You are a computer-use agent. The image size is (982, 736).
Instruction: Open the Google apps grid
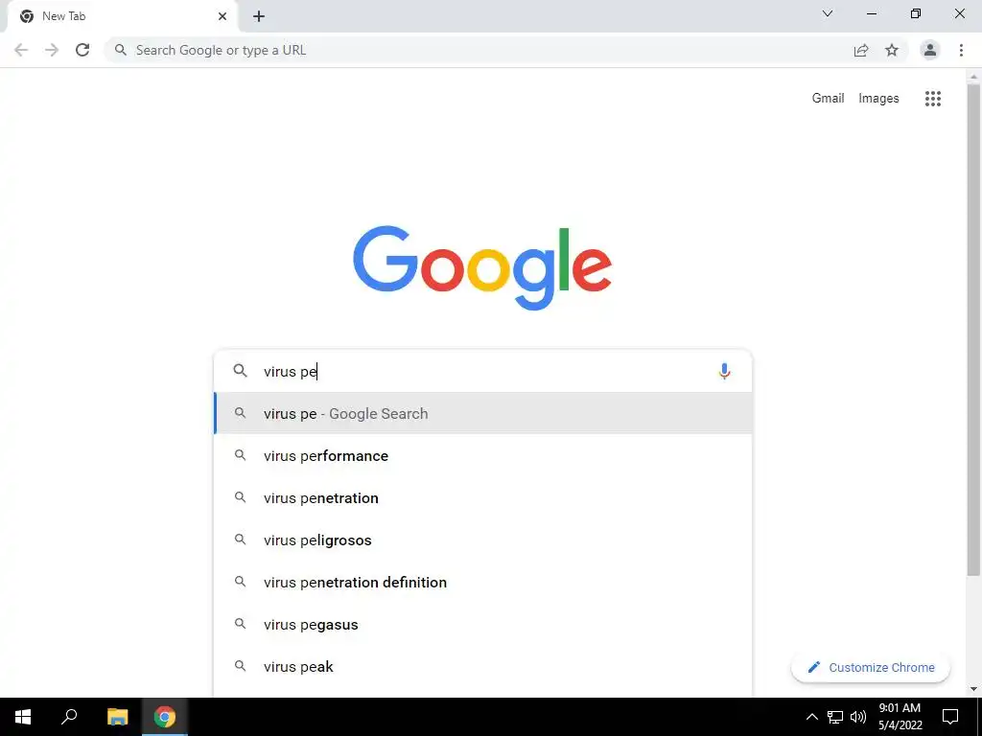(x=932, y=99)
